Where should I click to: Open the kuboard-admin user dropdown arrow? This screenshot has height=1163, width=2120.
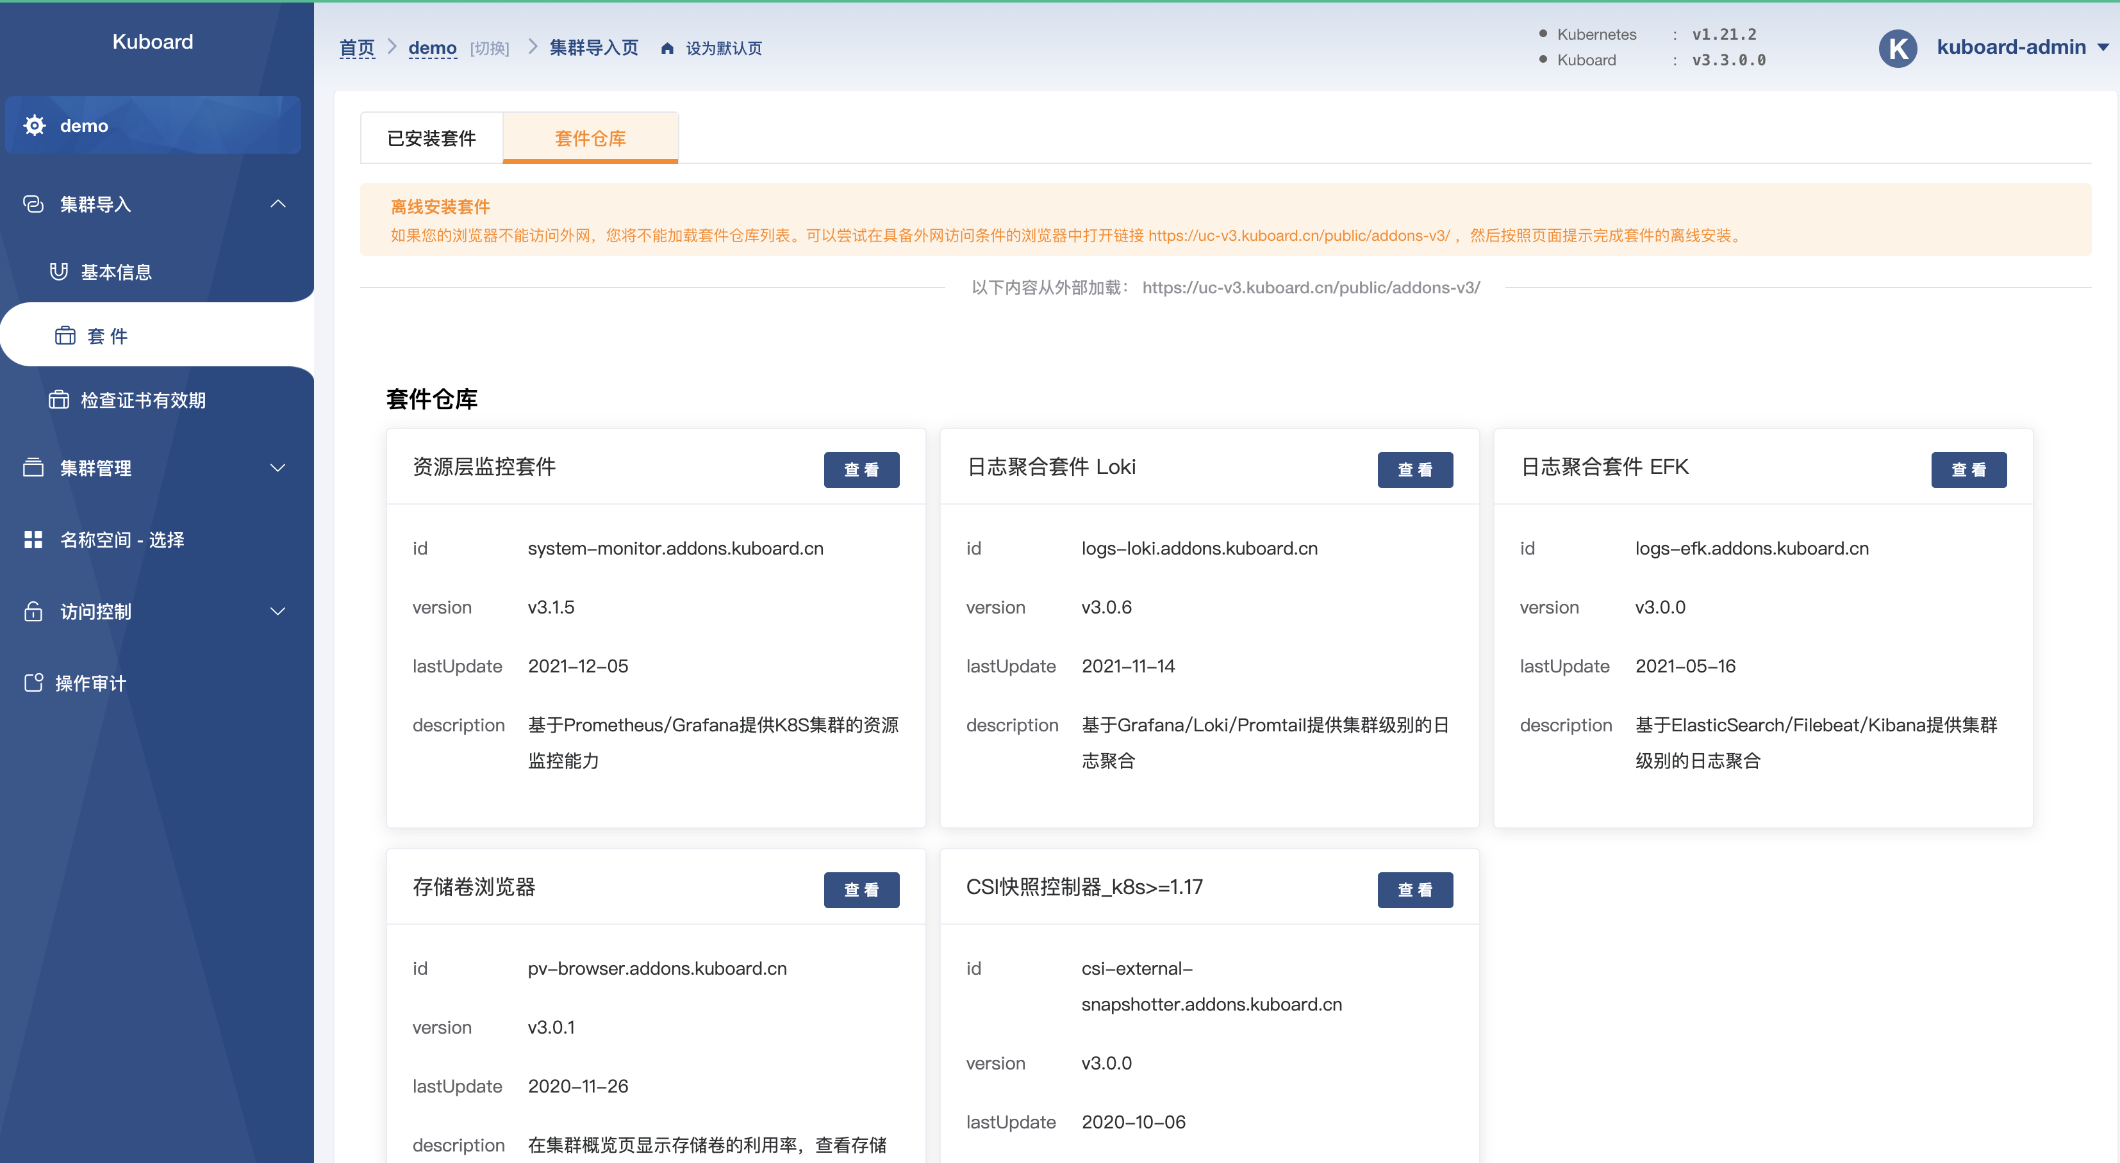(x=2103, y=47)
